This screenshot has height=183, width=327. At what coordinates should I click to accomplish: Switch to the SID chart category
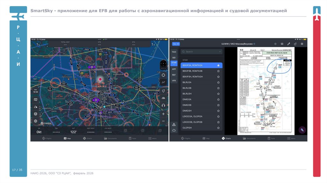(x=174, y=57)
